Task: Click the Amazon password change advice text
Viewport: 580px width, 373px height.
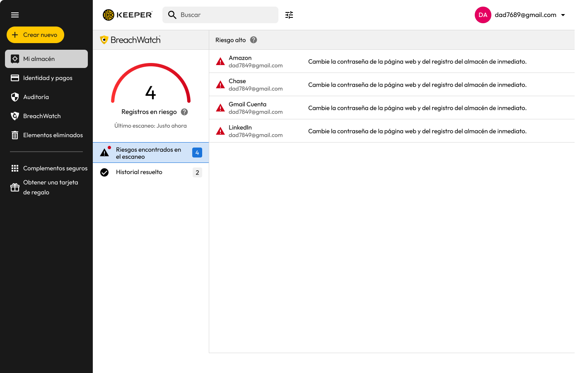Action: (x=417, y=62)
